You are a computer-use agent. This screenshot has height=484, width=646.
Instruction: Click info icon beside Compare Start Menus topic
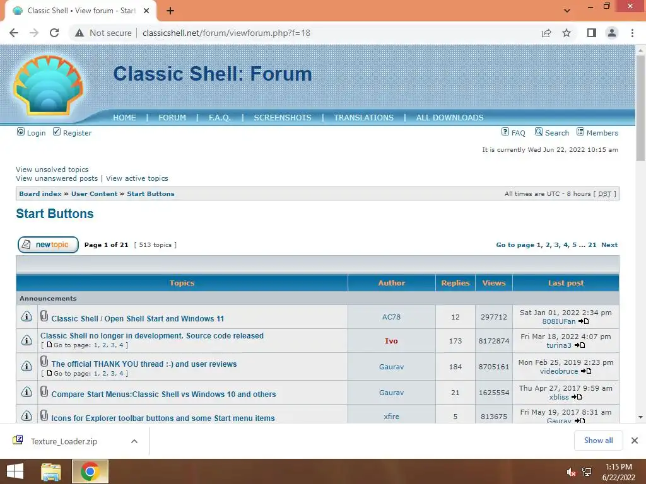pos(26,392)
